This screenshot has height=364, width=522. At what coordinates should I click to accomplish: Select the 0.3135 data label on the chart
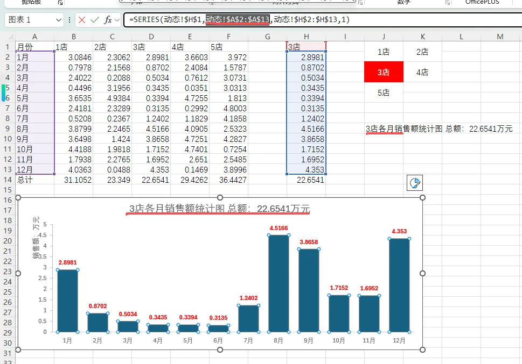(218, 318)
